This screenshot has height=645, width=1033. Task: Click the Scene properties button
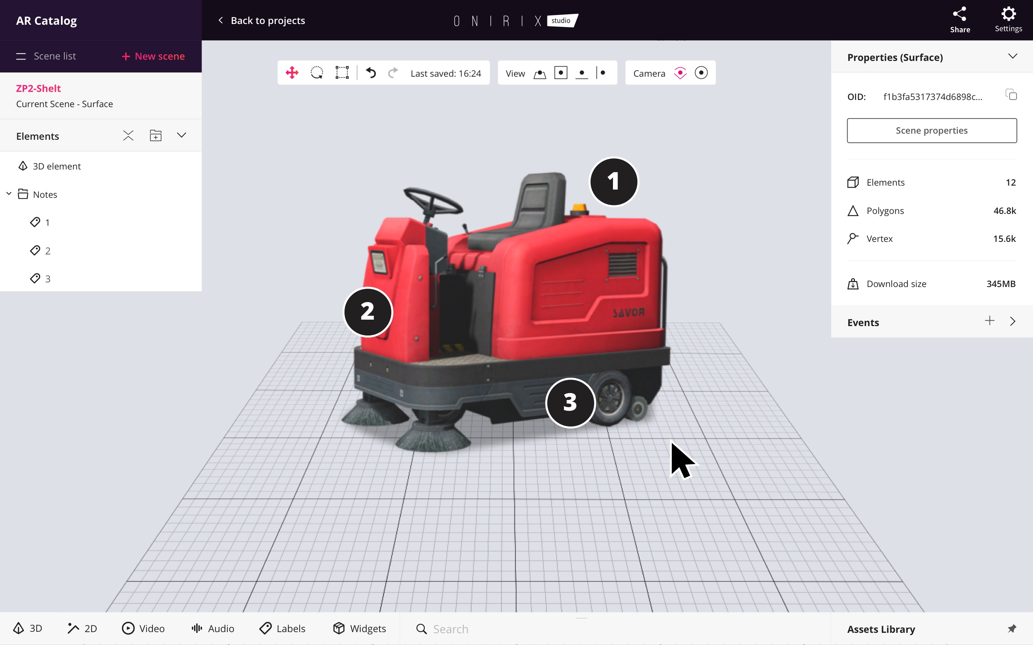[931, 130]
